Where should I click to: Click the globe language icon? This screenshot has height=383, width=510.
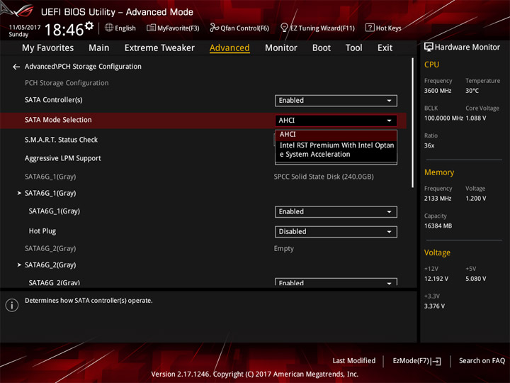coord(109,28)
